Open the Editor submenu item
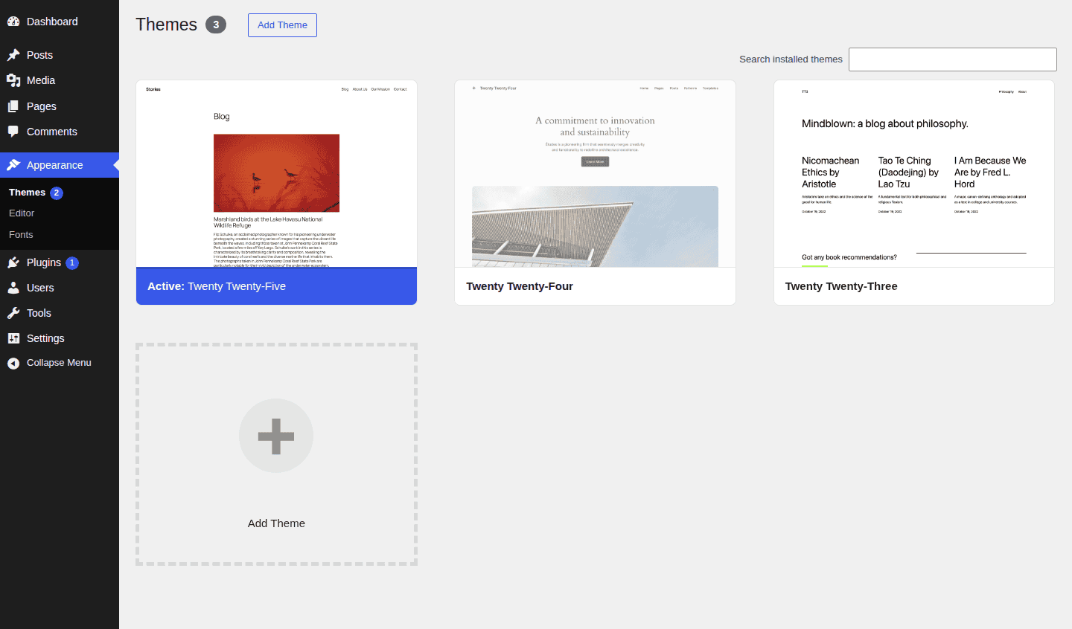The image size is (1072, 629). [22, 213]
